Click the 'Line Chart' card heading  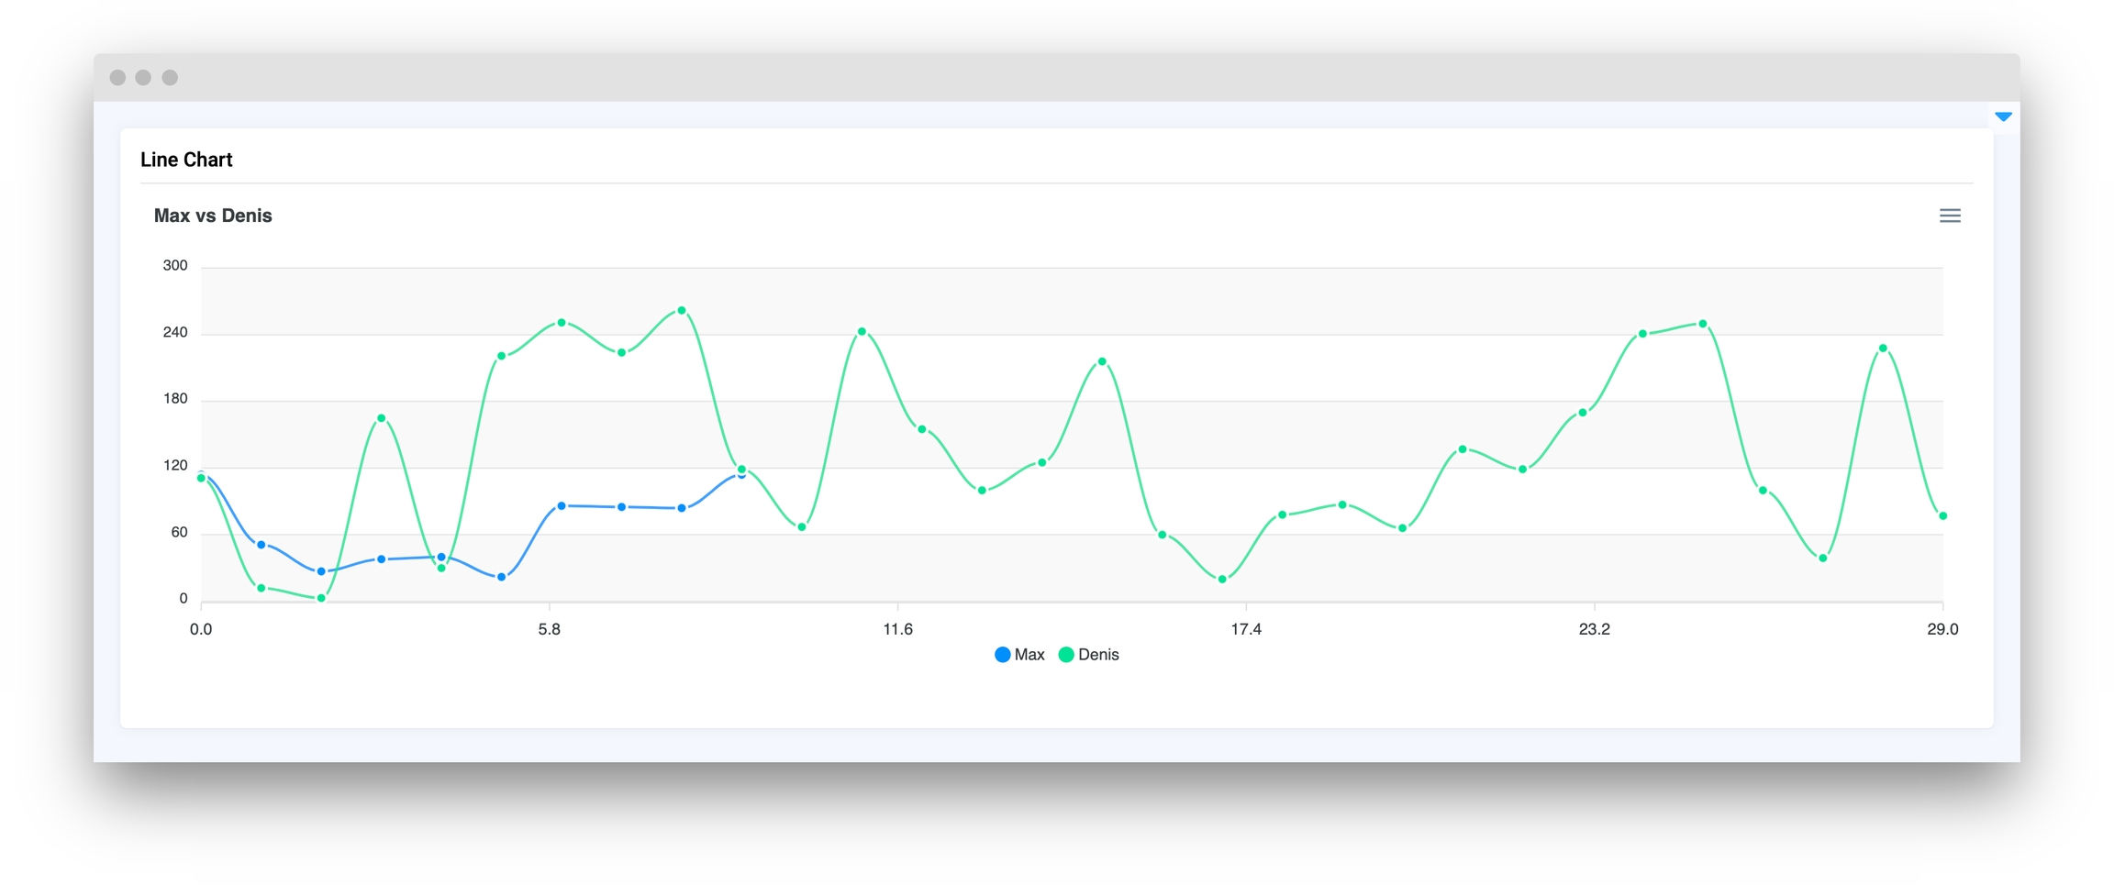point(186,160)
